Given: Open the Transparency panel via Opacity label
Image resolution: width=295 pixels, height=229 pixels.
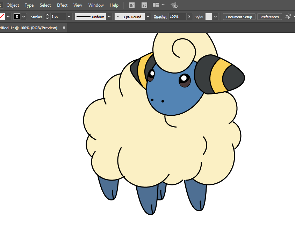Looking at the screenshot, I should click(x=160, y=17).
